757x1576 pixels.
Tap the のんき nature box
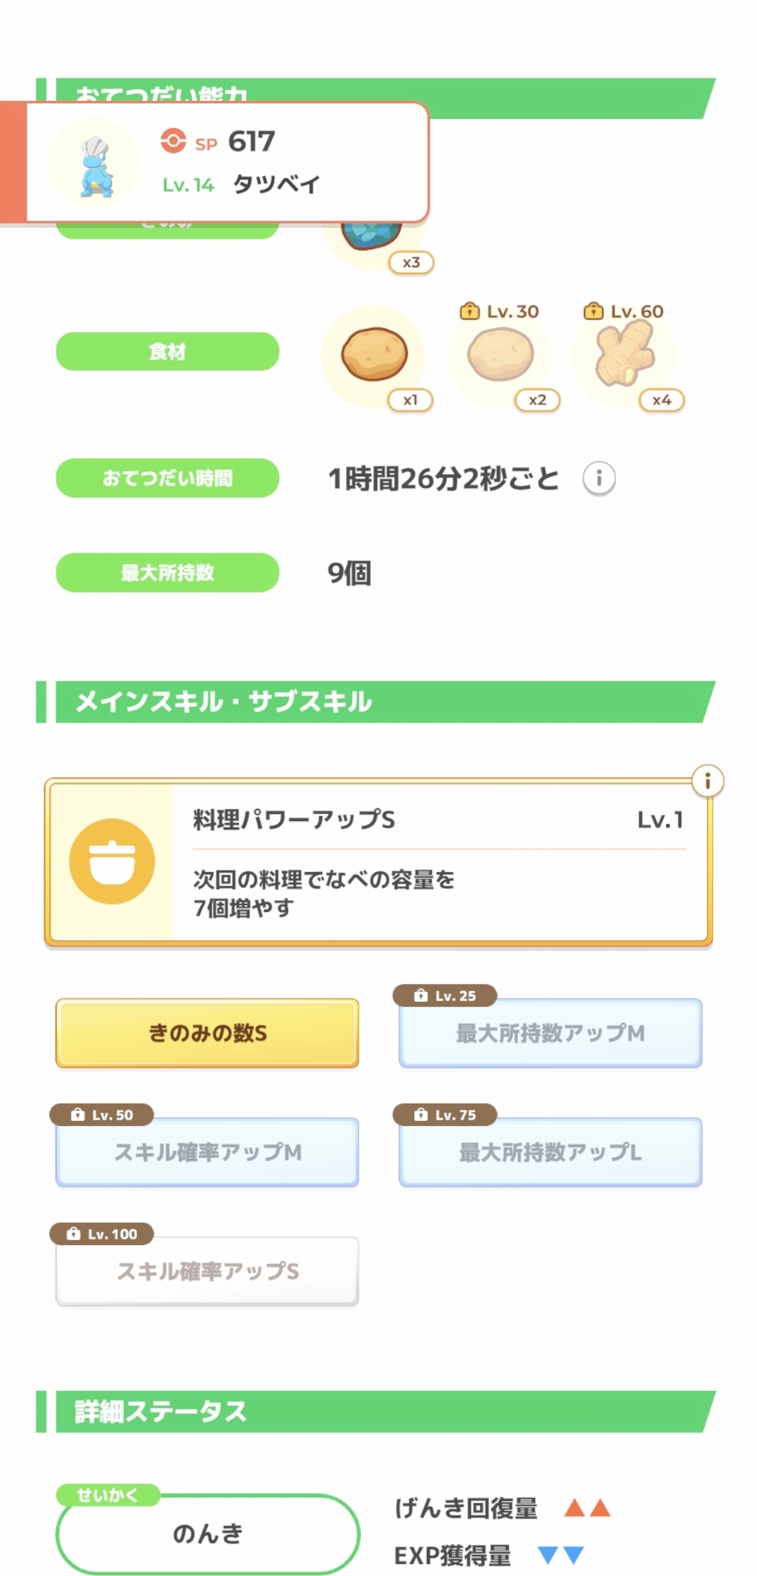(x=207, y=1534)
